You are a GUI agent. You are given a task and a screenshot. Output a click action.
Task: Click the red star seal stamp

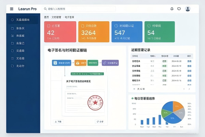coord(95,103)
